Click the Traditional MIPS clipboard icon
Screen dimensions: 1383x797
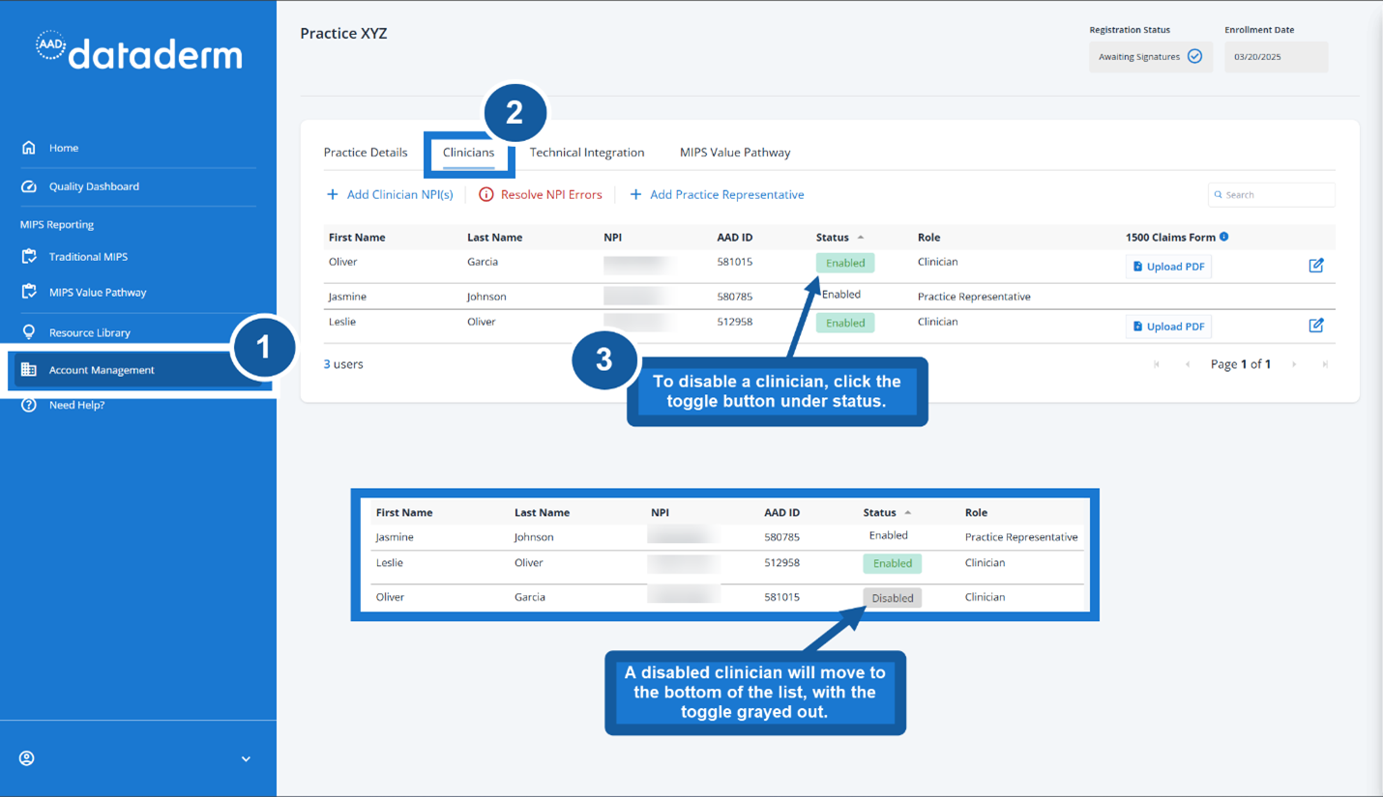pyautogui.click(x=27, y=256)
